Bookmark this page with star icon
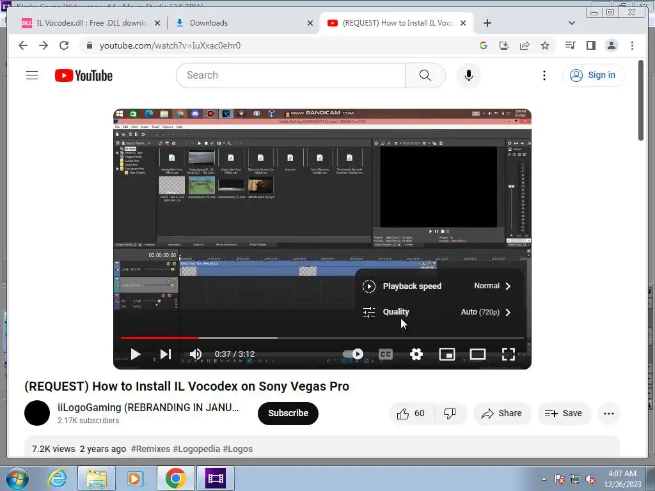The image size is (655, 491). coord(545,45)
